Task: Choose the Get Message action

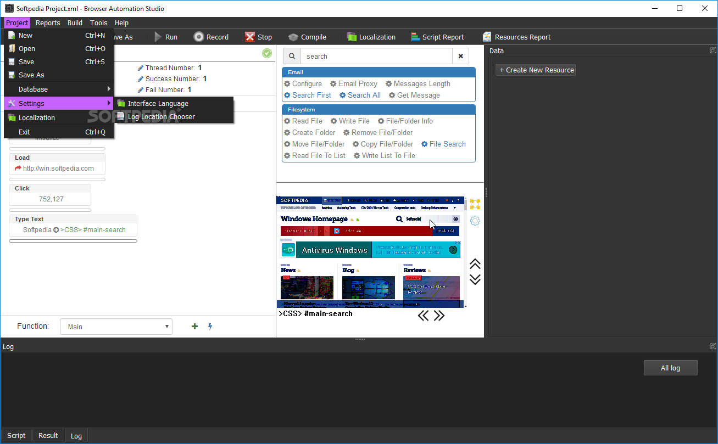Action: (x=414, y=95)
